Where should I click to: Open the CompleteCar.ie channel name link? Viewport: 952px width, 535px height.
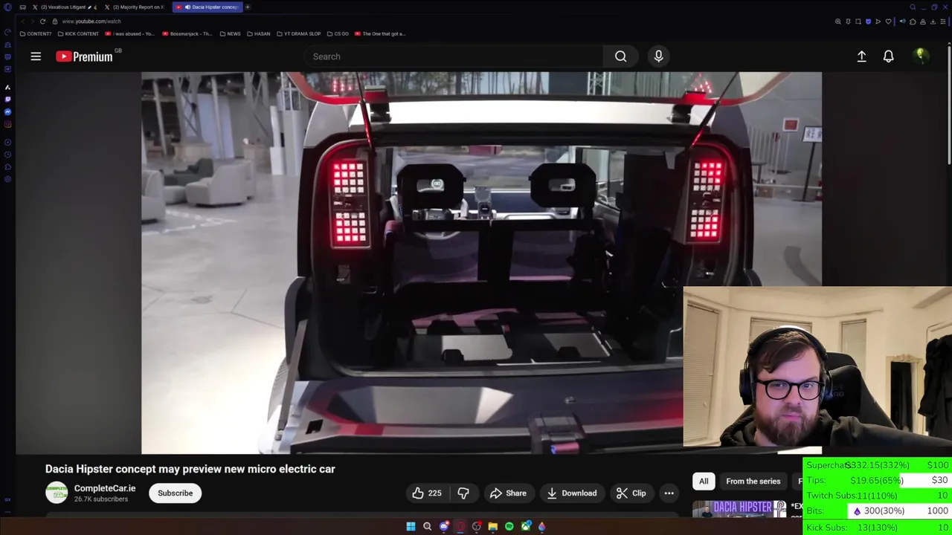pos(105,488)
